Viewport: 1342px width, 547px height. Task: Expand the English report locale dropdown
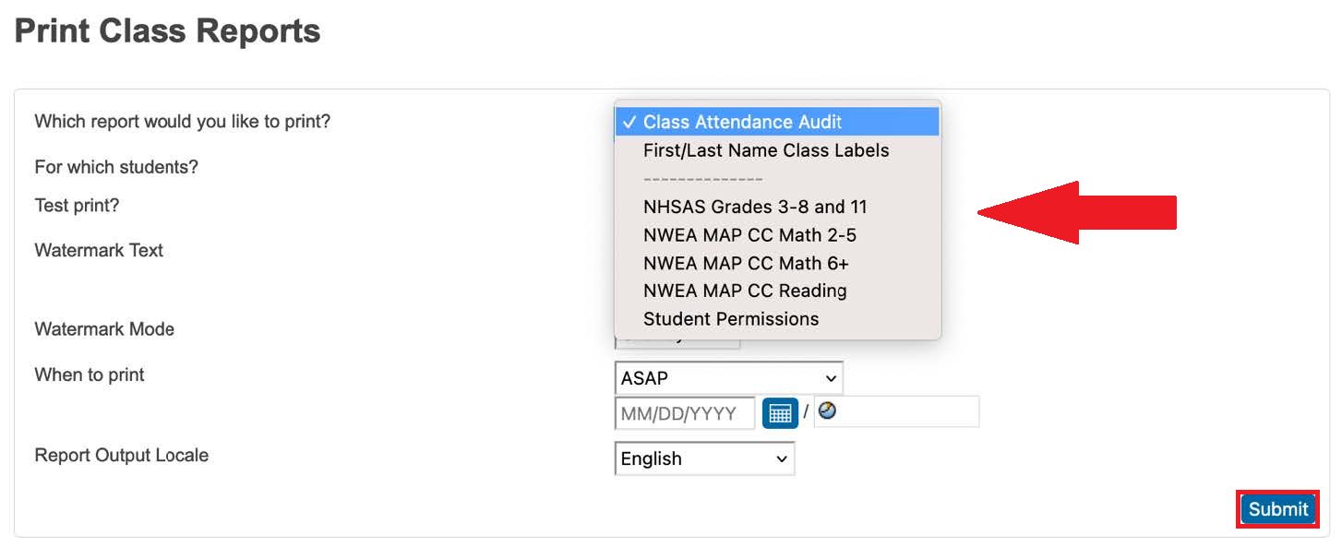704,458
